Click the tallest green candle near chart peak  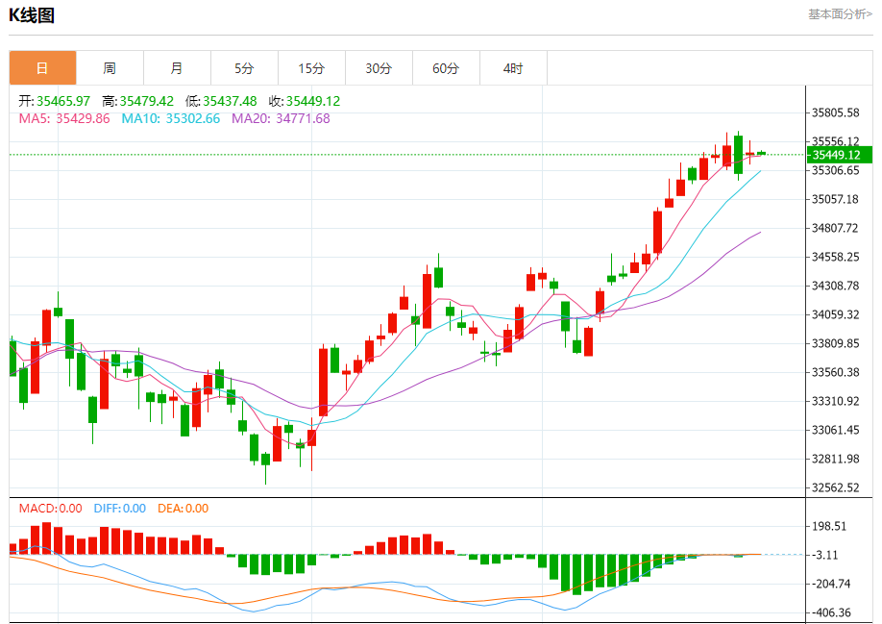point(738,156)
